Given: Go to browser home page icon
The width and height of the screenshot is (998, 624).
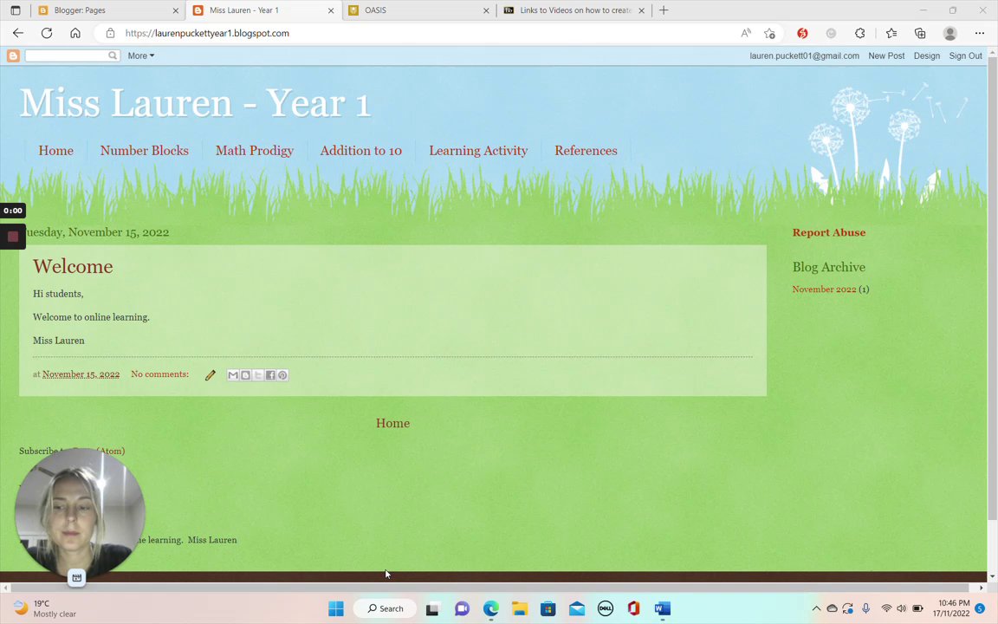Looking at the screenshot, I should pos(75,33).
